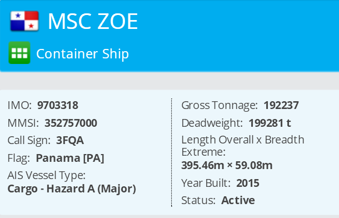Click the flag value Panama [PA]
Viewport: 339px width, 218px height.
click(x=70, y=158)
